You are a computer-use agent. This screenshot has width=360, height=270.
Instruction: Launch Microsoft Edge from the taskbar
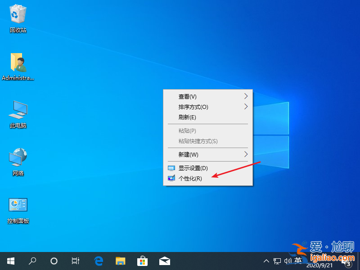99,261
